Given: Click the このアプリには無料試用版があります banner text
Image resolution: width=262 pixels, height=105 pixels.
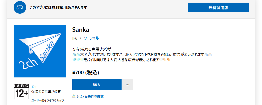Looking at the screenshot, I should 58,8.
